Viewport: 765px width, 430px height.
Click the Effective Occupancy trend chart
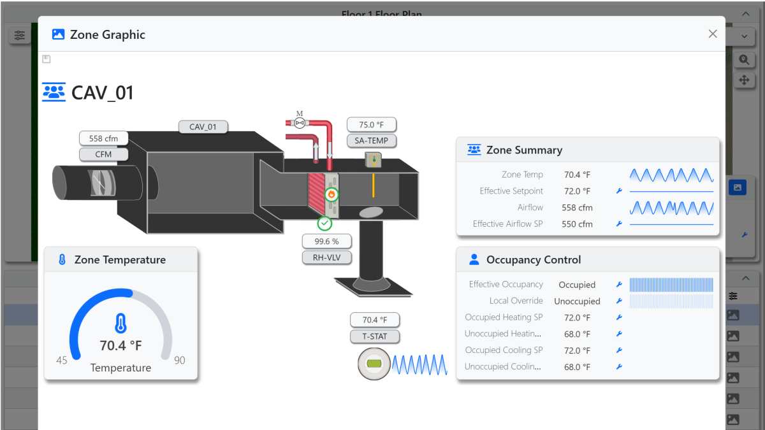(671, 285)
